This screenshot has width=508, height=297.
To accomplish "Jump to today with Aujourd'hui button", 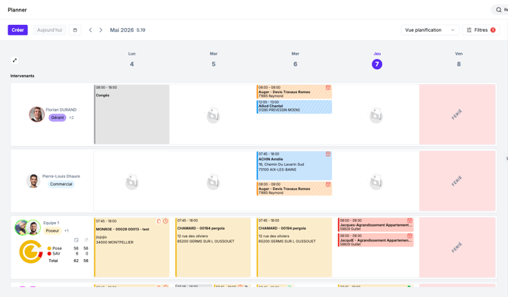I will coord(49,30).
